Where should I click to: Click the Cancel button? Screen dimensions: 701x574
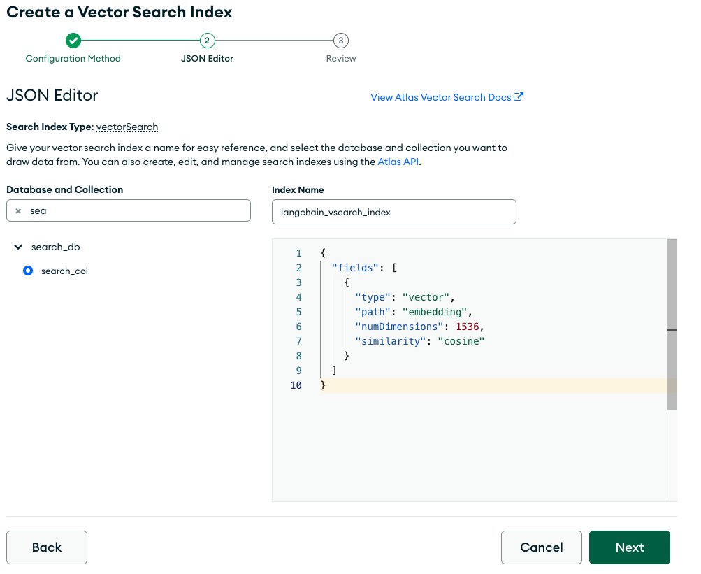[542, 547]
